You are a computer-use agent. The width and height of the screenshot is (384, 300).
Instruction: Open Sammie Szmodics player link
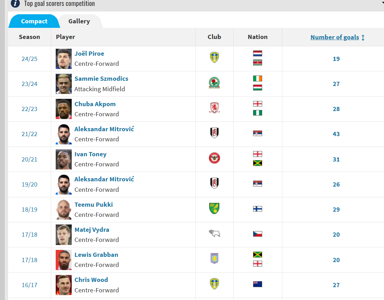point(101,79)
